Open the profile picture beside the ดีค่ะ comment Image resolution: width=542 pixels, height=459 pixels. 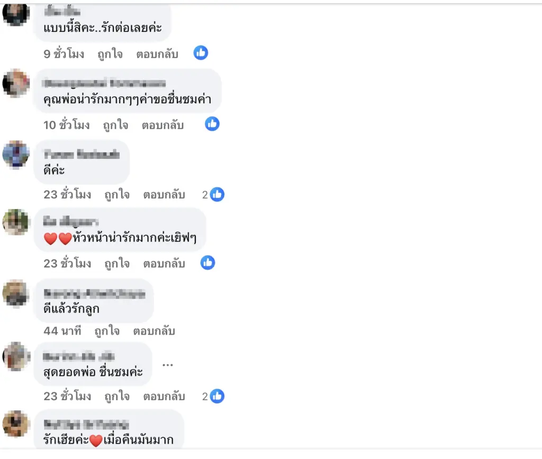pos(16,154)
